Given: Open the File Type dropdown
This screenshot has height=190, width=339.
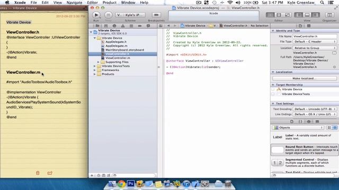Looking at the screenshot, I should 315,42.
